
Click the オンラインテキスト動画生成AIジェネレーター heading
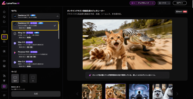coord(86,11)
